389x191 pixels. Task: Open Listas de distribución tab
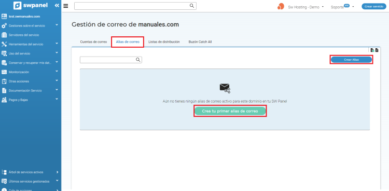click(x=164, y=42)
